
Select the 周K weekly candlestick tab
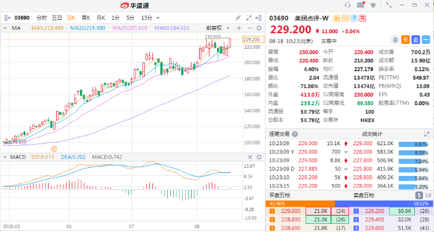coord(86,18)
